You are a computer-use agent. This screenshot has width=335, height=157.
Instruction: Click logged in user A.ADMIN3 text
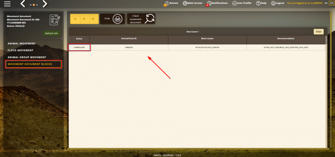pyautogui.click(x=305, y=3)
